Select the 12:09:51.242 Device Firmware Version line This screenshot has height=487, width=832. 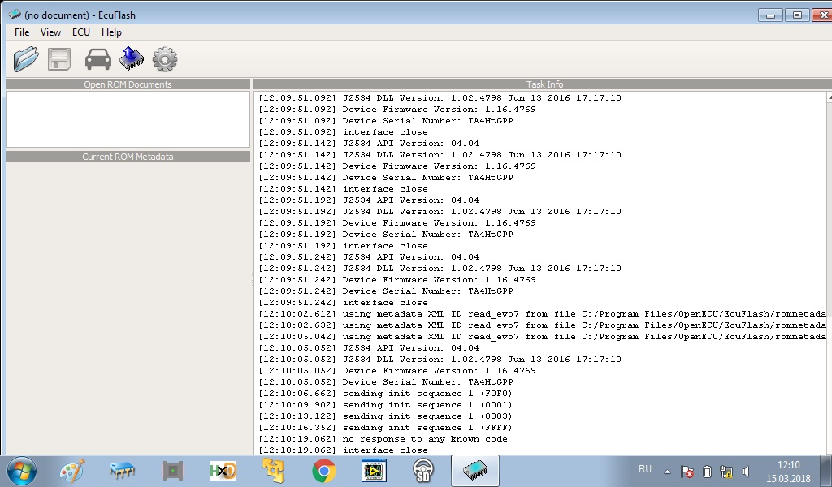point(396,280)
